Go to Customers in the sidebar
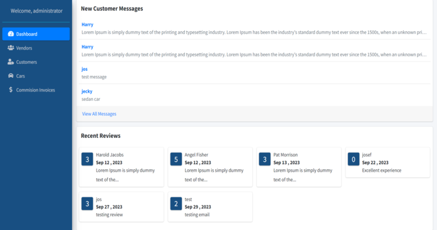437x230 pixels. [x=36, y=62]
